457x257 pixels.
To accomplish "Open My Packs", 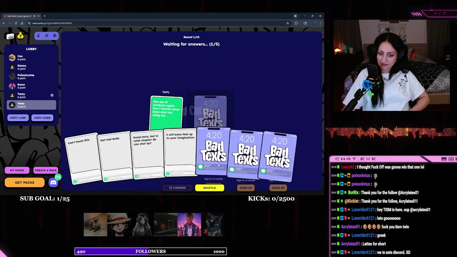I will (x=17, y=170).
